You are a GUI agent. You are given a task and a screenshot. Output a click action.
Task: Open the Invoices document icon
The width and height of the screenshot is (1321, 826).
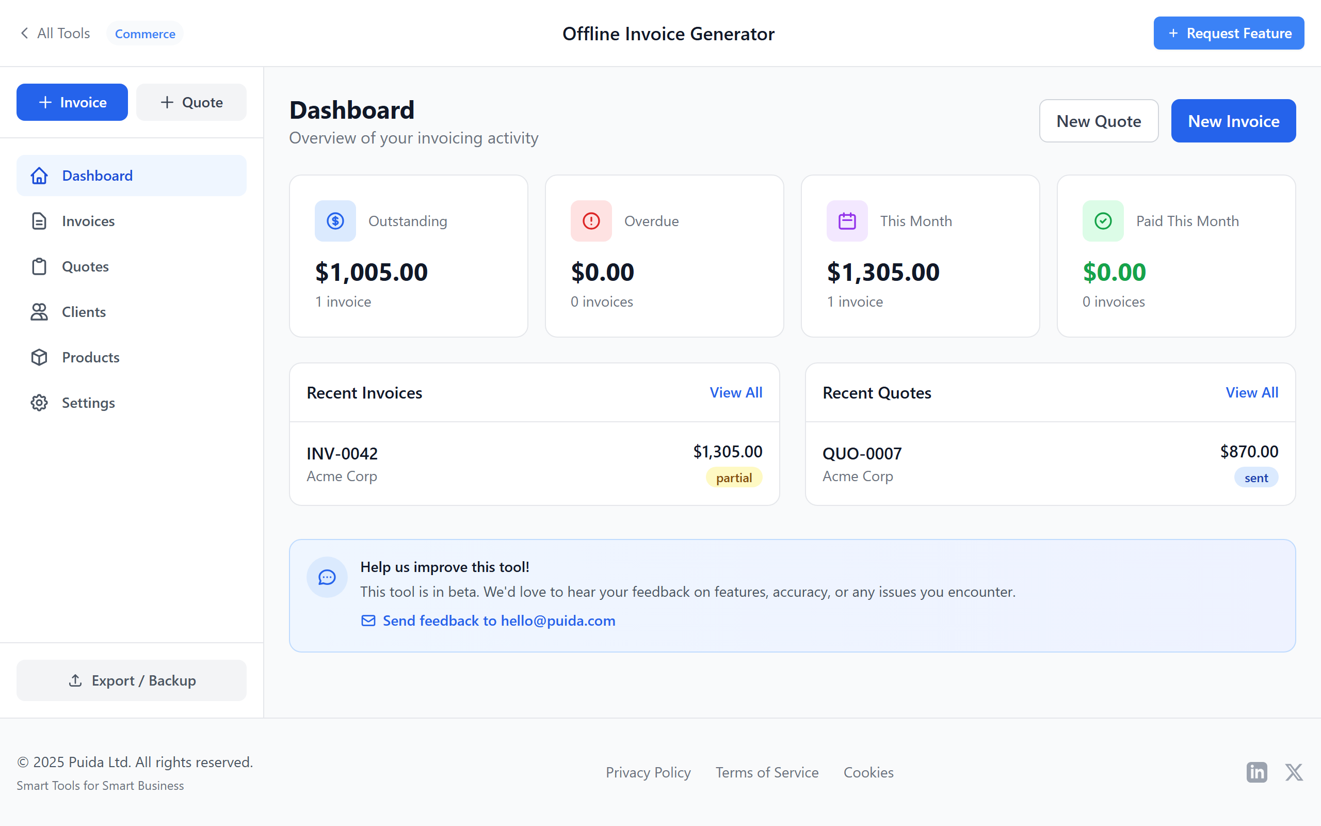[39, 221]
